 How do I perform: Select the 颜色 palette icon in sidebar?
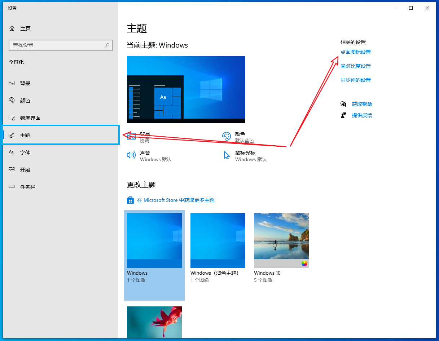[12, 101]
